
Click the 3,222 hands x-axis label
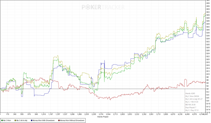coord(137,114)
